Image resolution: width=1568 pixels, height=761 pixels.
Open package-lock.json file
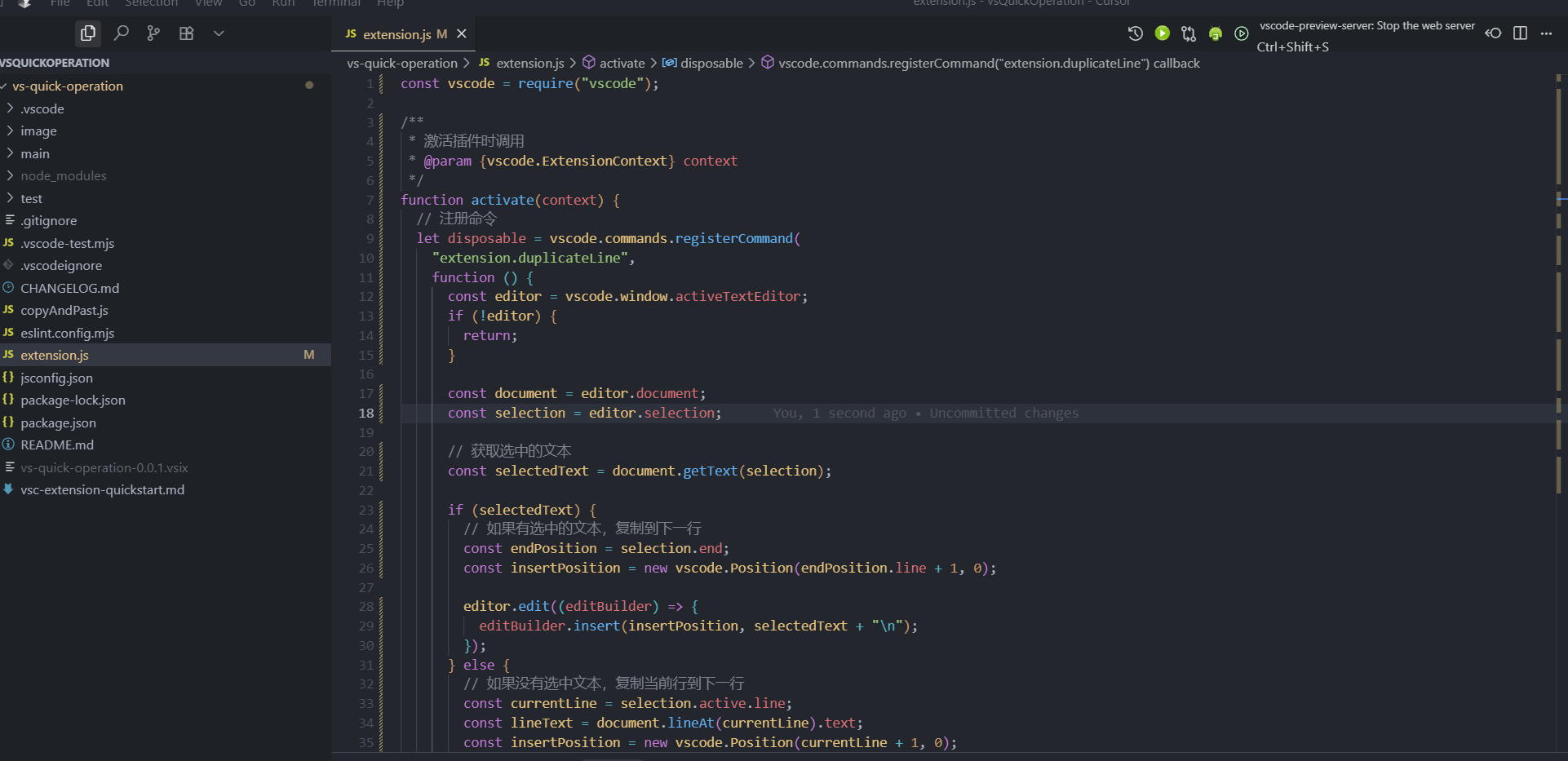166,400
